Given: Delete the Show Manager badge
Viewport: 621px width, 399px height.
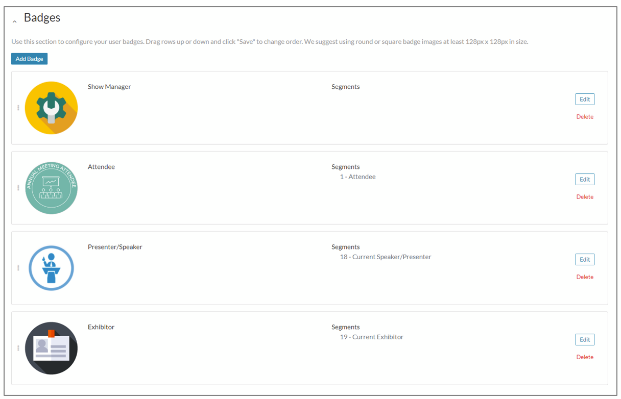Looking at the screenshot, I should click(x=585, y=117).
